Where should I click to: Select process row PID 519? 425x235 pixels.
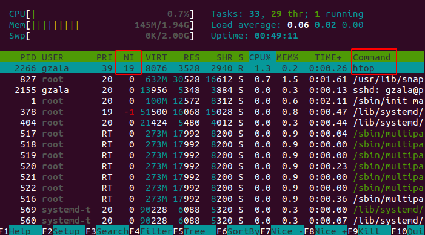pyautogui.click(x=212, y=155)
